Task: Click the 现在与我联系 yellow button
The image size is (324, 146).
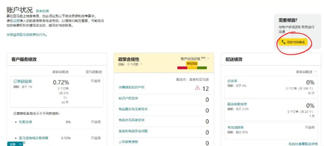Action: coord(293,42)
